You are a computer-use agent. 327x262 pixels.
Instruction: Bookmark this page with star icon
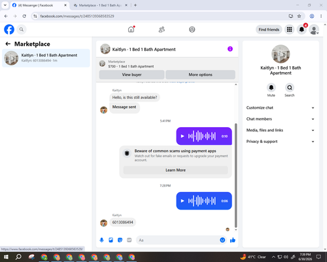(x=299, y=16)
